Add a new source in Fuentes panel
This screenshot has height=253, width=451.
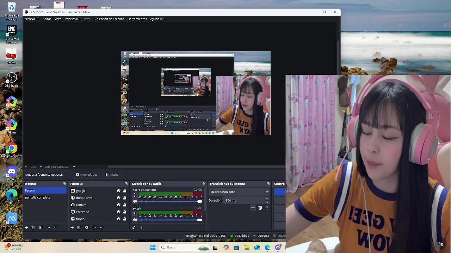tap(72, 227)
